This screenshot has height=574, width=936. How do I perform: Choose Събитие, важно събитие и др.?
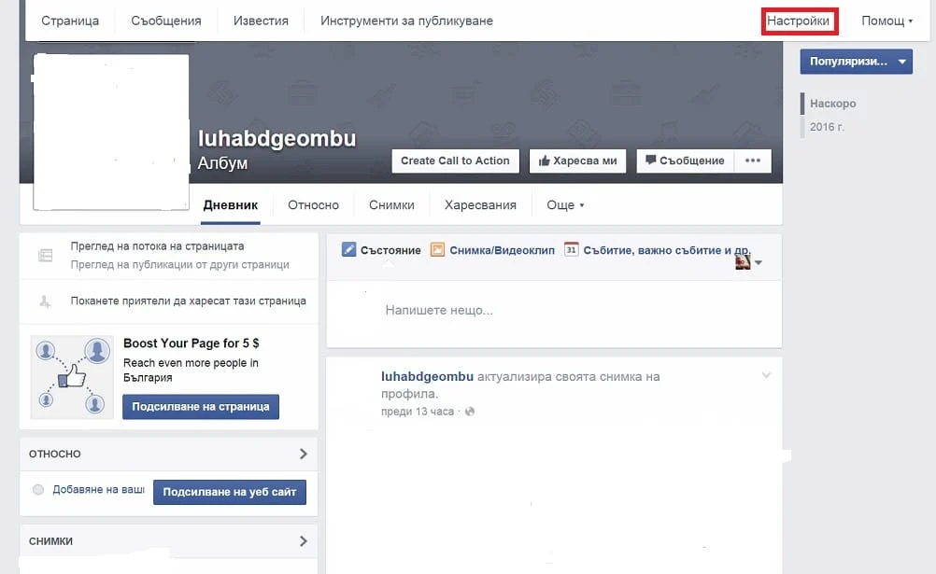point(666,251)
